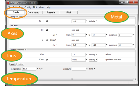
Task: Click the horizontal scrollbar thumb
Action: (x=72, y=79)
